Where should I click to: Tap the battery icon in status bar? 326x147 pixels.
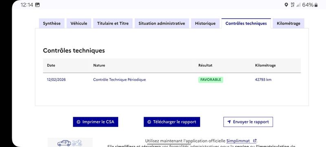(x=316, y=5)
